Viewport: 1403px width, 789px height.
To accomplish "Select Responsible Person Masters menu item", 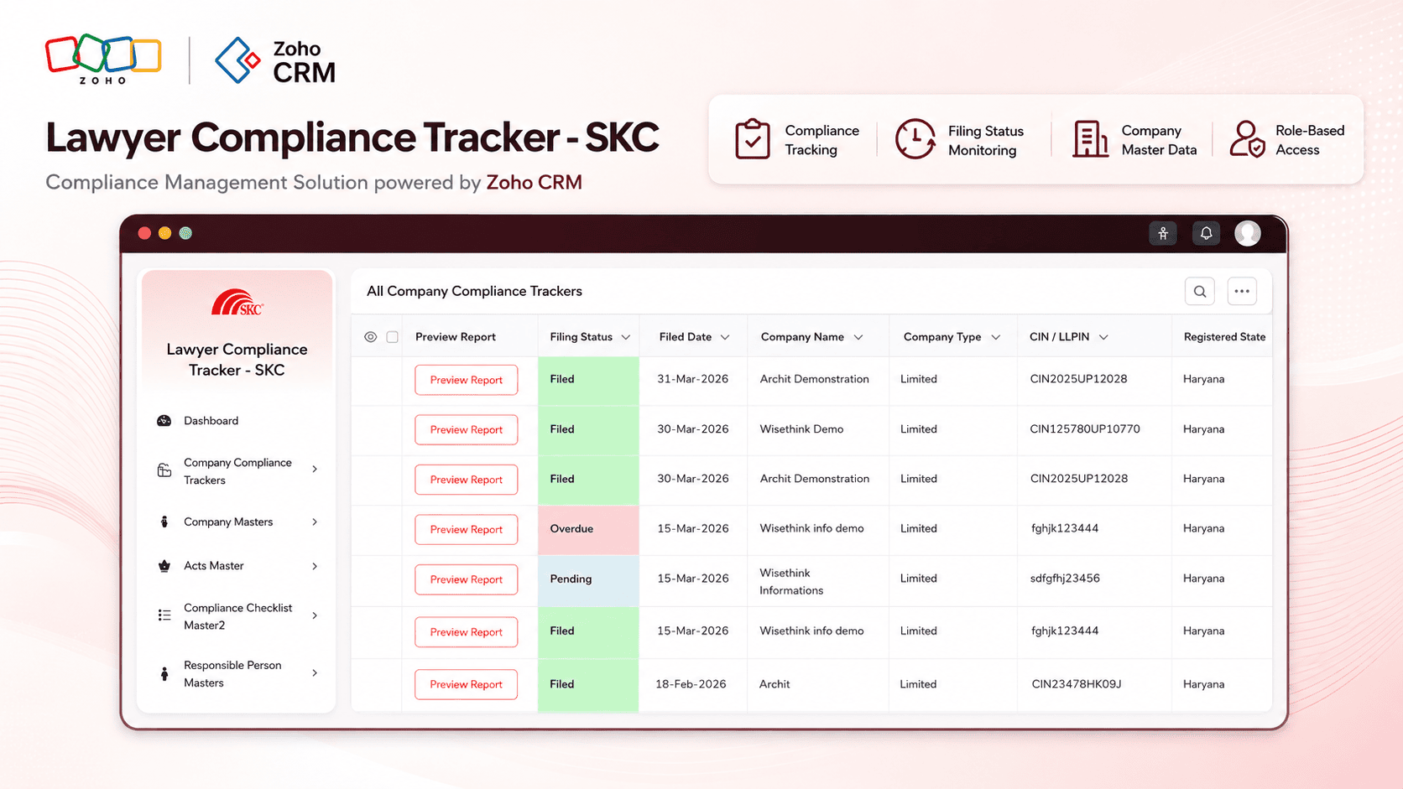I will [x=232, y=674].
